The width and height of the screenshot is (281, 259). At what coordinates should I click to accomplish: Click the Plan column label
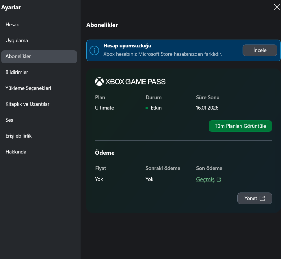coord(100,97)
